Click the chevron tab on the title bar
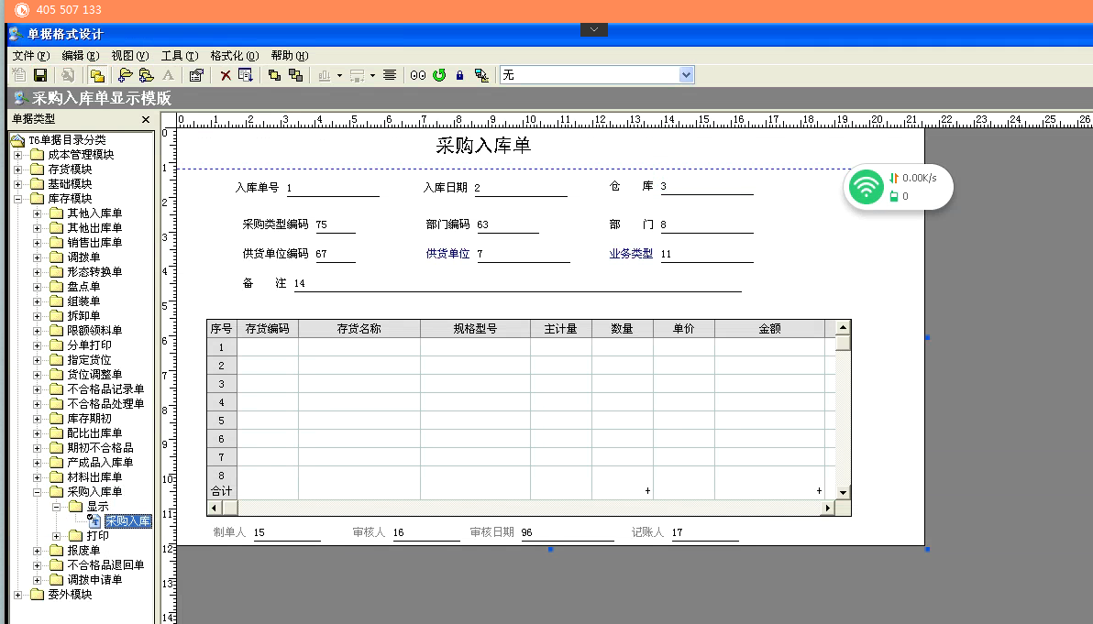 (x=594, y=29)
